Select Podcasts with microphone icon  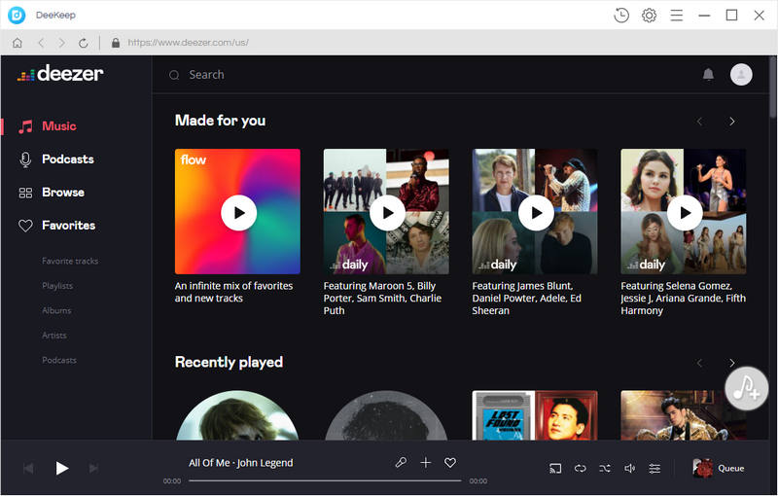pos(55,159)
